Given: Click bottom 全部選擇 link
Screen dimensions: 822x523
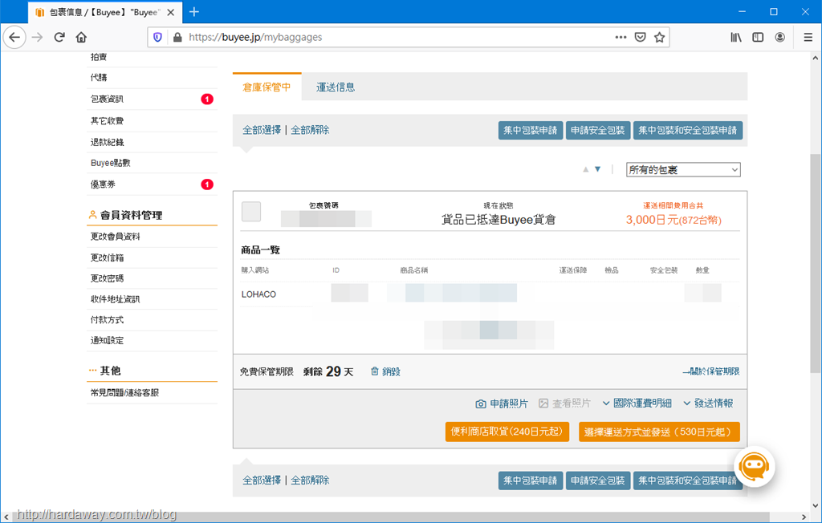Looking at the screenshot, I should pos(262,480).
